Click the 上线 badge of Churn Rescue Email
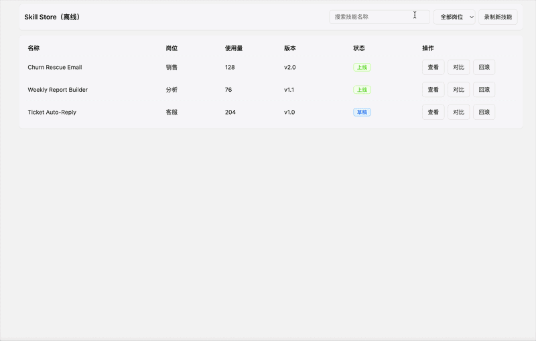 tap(362, 68)
